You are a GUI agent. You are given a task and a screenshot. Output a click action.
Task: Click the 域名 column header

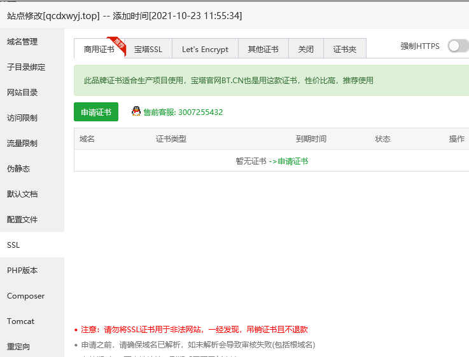(87, 139)
